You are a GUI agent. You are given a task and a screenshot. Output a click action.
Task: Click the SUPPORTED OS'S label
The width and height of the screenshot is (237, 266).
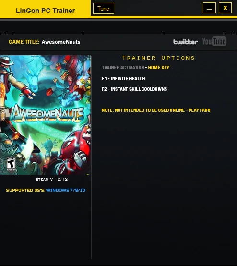[25, 190]
